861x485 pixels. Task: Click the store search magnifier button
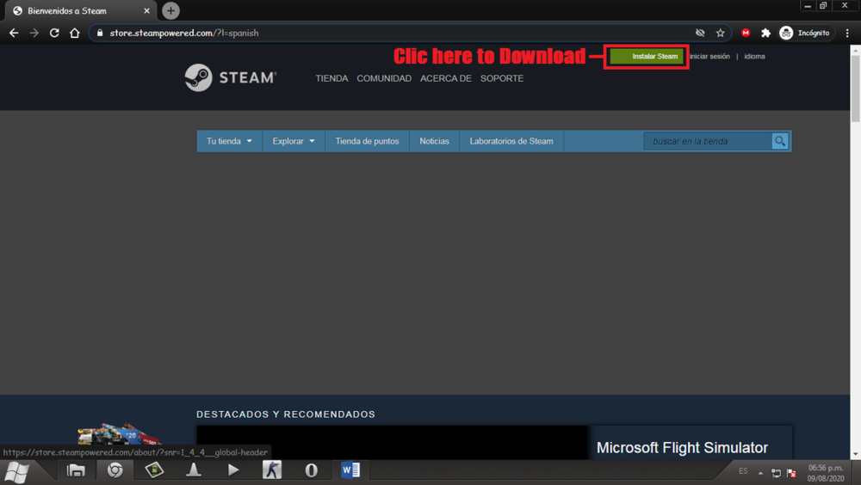coord(780,141)
